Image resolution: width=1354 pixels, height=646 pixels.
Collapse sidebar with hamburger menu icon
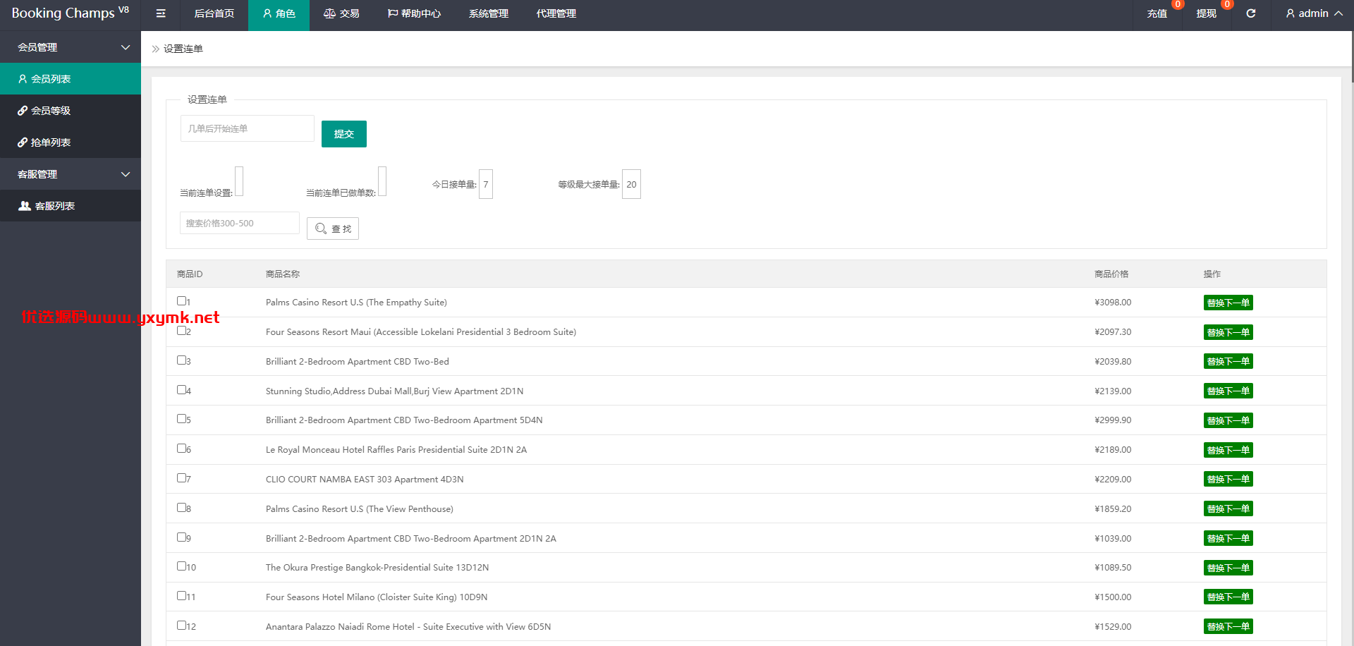tap(161, 13)
